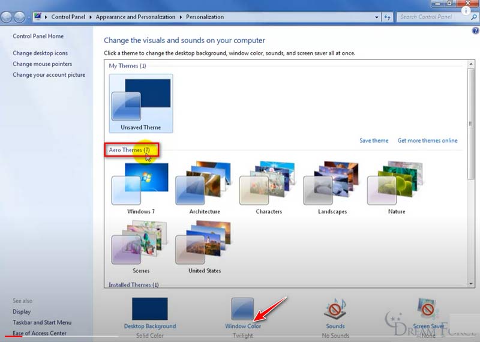Open Change your account picture
Viewport: 480px width, 342px height.
click(49, 75)
